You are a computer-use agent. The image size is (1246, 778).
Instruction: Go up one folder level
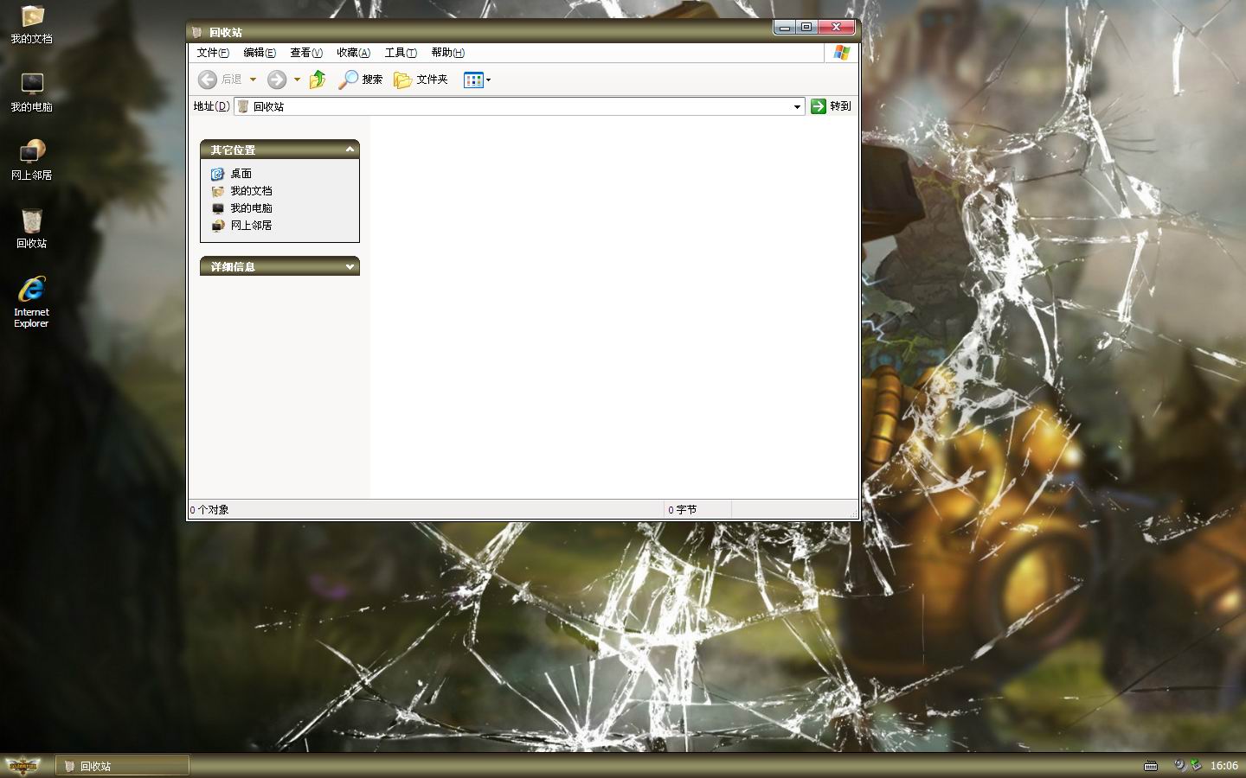[318, 80]
